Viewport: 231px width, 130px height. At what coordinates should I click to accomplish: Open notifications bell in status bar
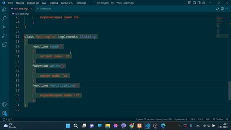click(x=227, y=120)
